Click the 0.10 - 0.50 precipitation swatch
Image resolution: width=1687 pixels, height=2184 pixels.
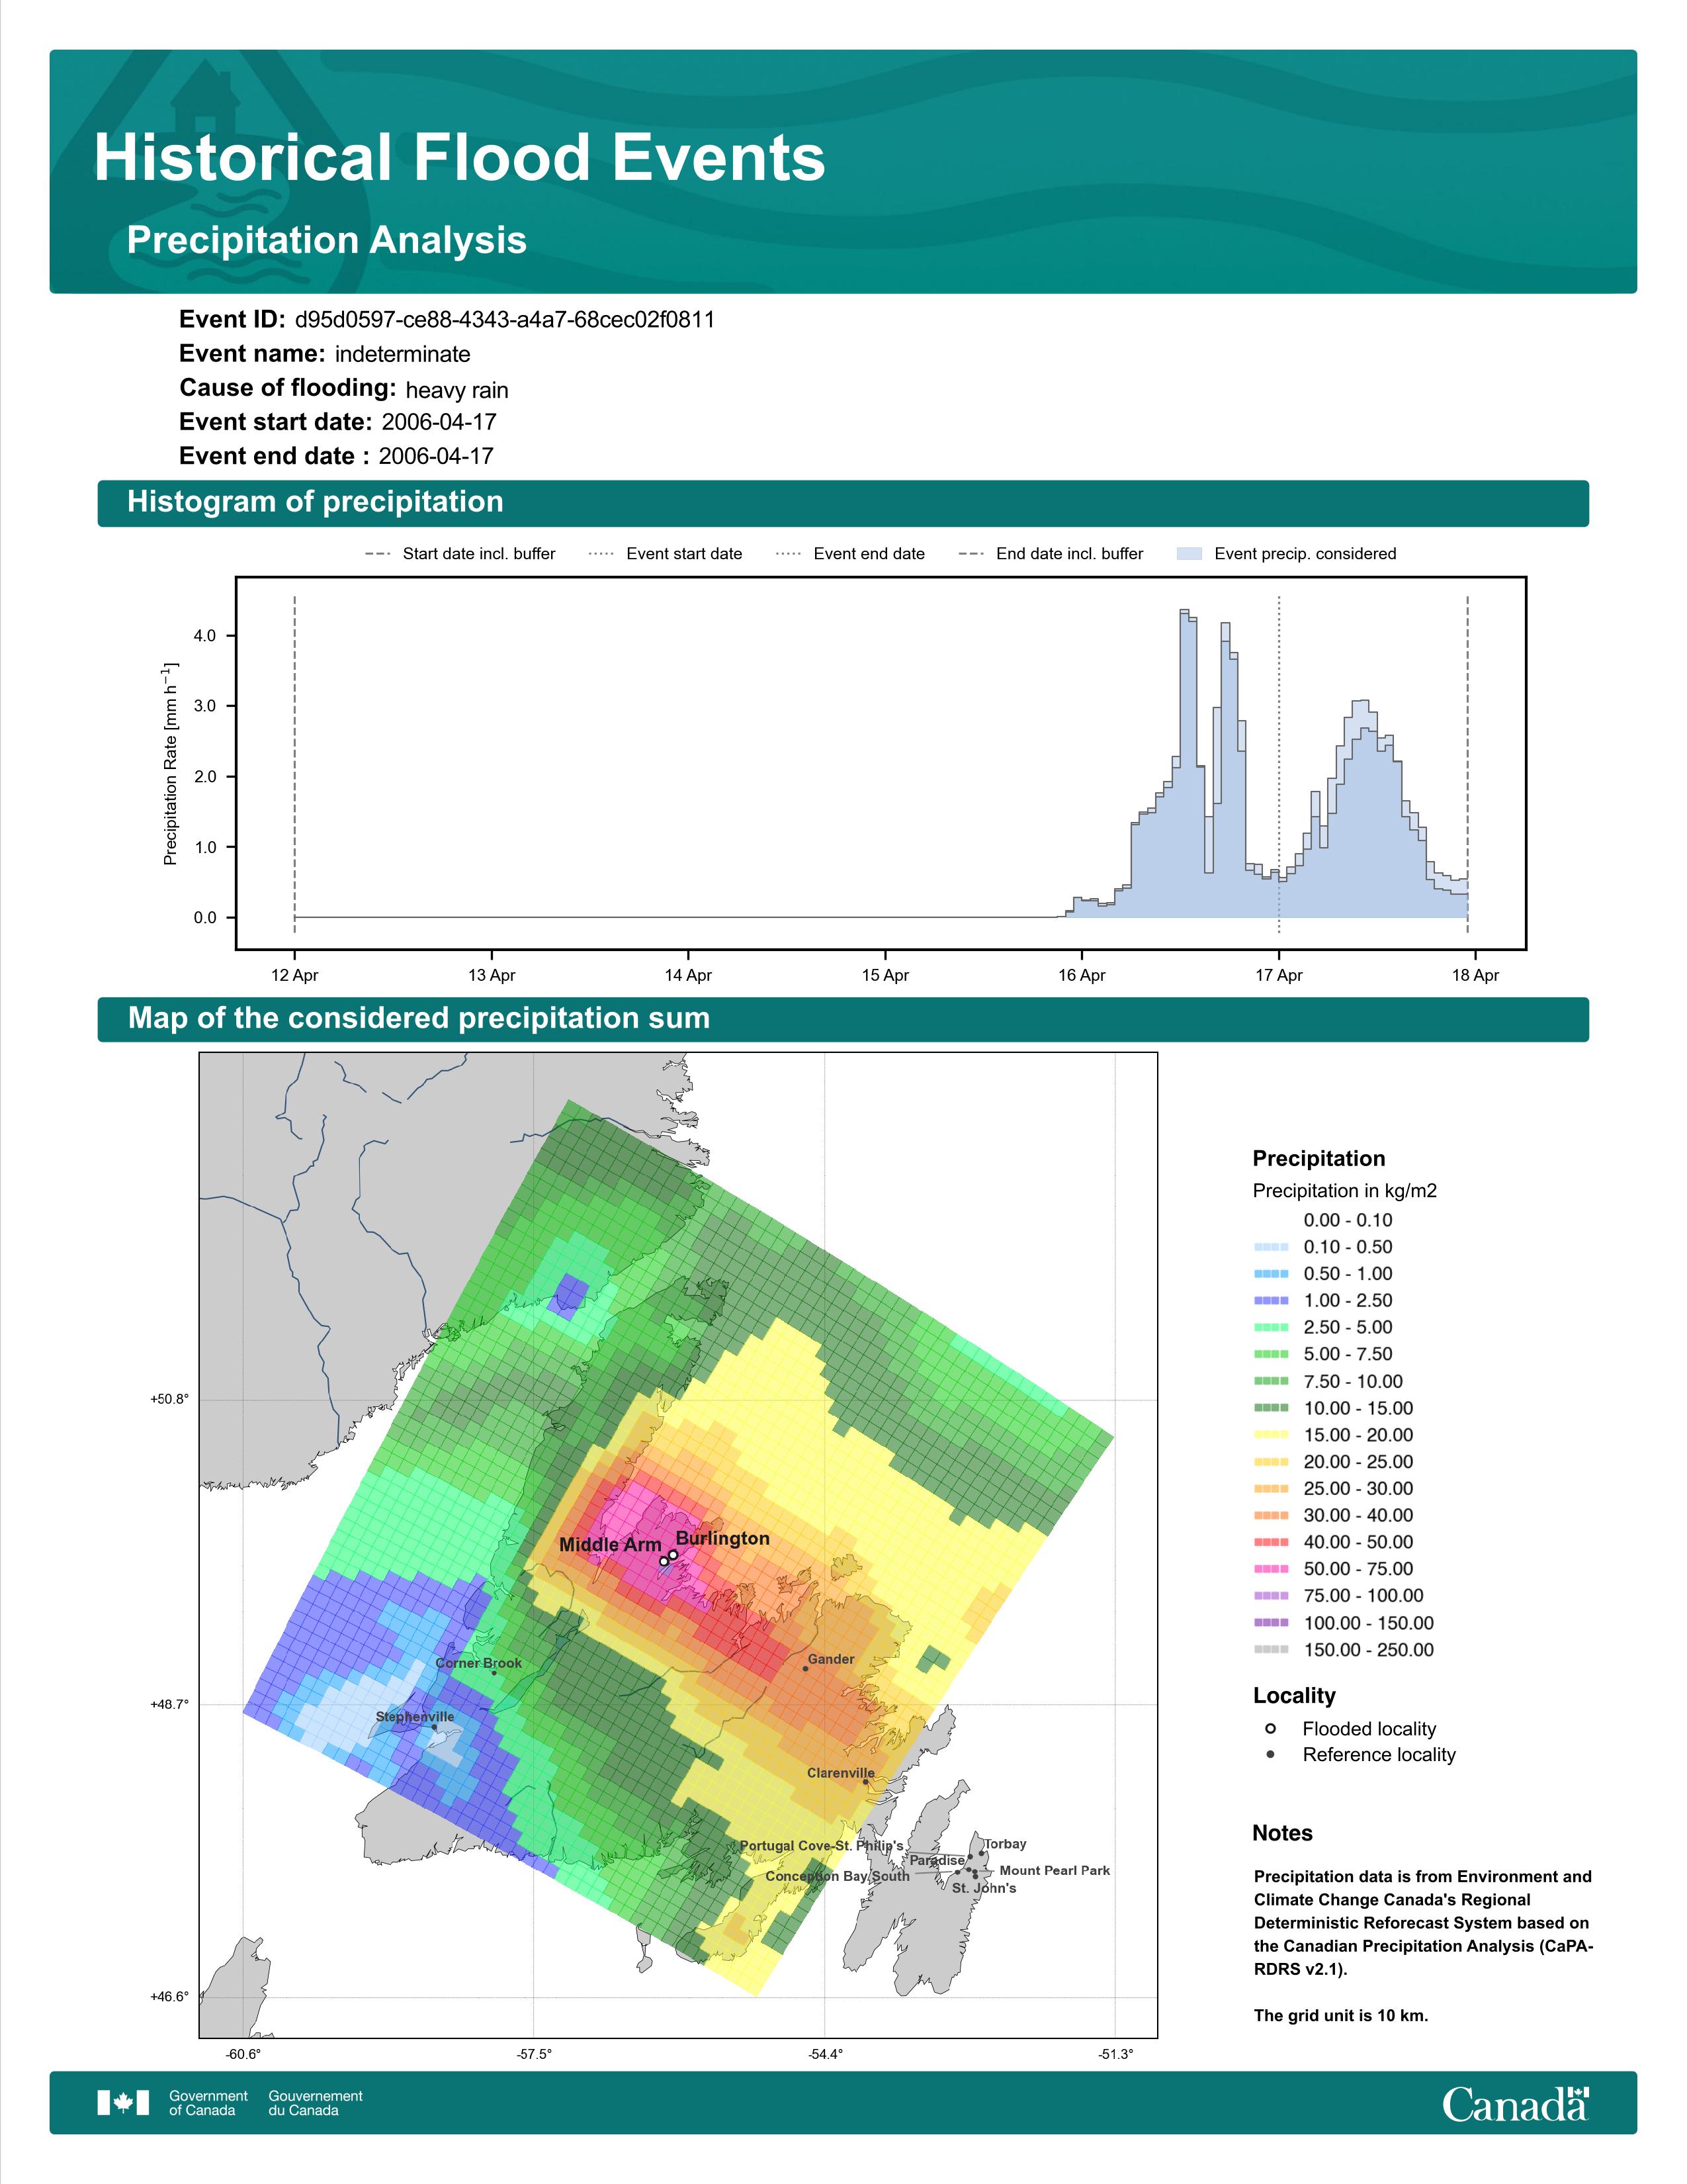click(x=1272, y=1247)
